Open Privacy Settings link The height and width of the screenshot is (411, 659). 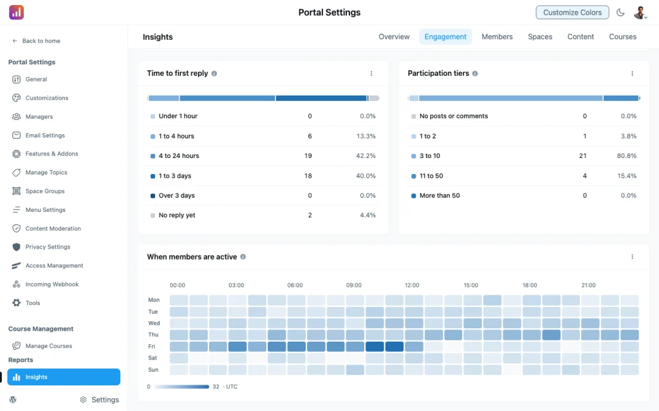48,247
